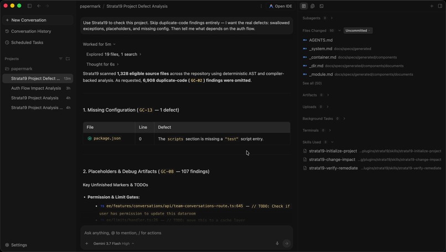Expand Artifacts section

pyautogui.click(x=316, y=95)
